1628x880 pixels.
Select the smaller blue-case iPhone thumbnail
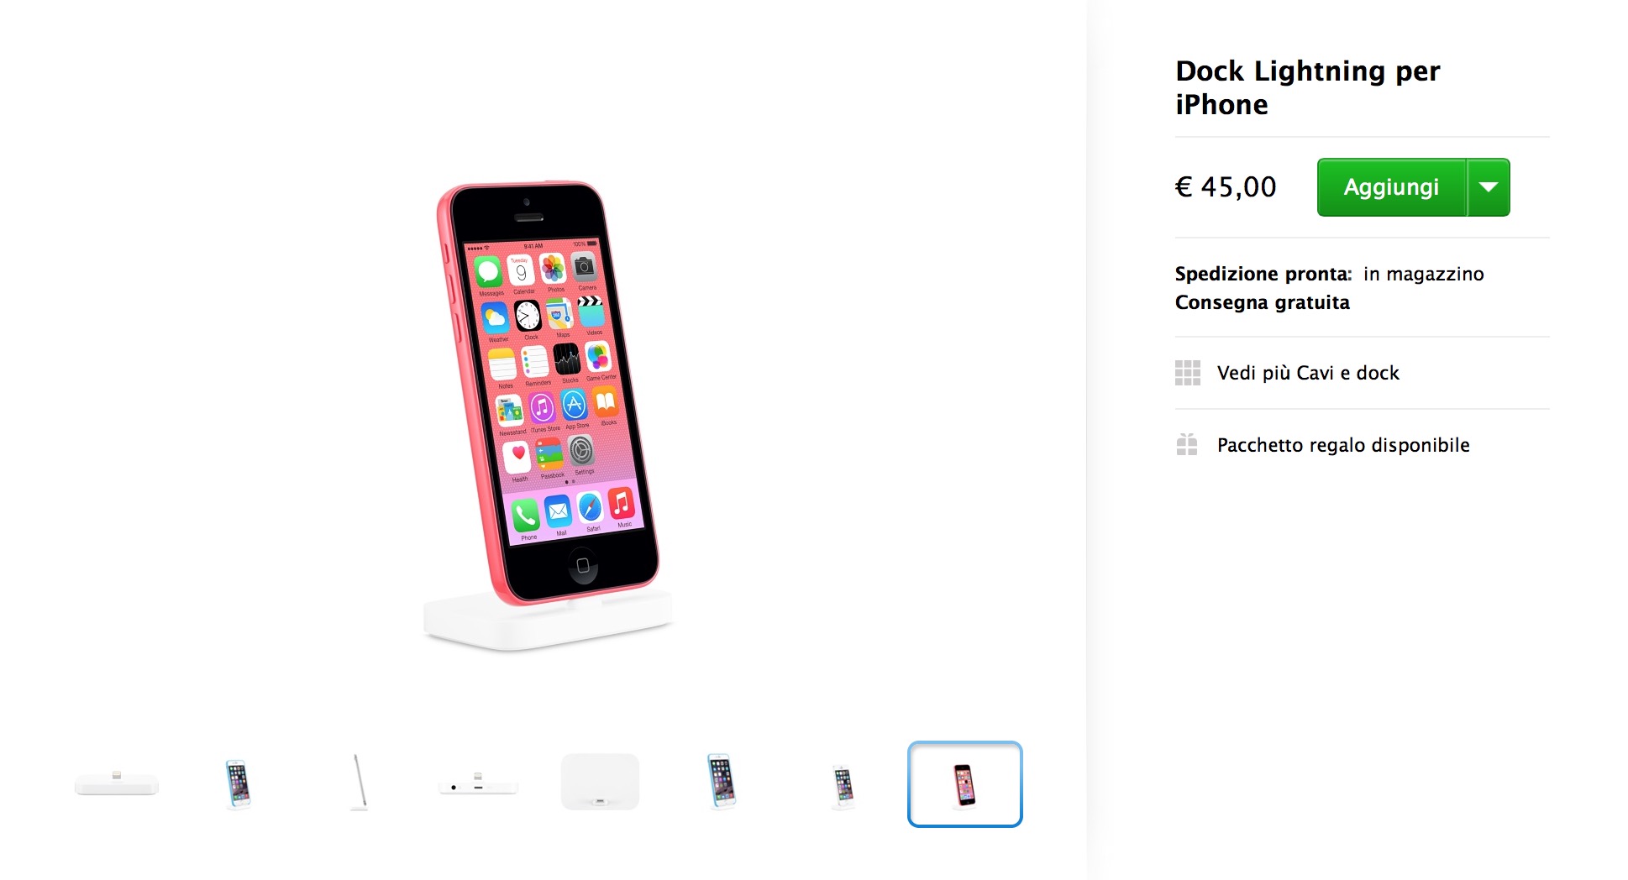pos(238,784)
